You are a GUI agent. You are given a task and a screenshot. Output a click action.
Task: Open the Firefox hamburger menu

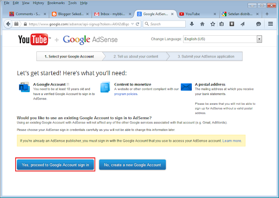[x=270, y=24]
